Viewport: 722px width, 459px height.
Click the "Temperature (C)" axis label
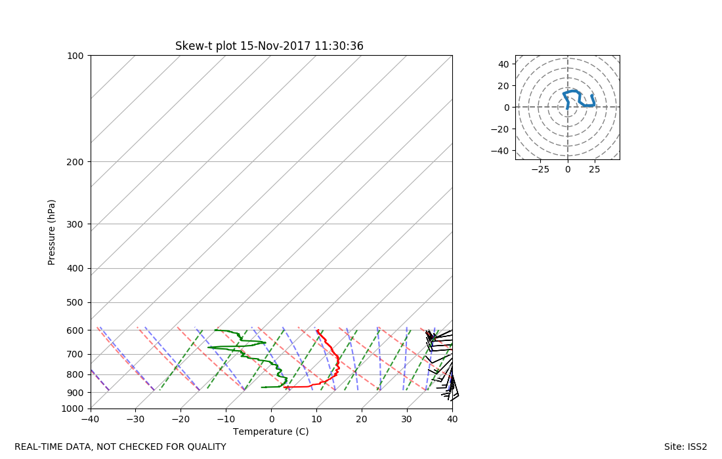(270, 431)
